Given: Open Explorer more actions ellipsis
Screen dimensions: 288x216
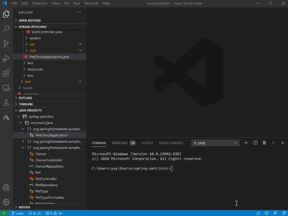Looking at the screenshot, I should [x=79, y=12].
